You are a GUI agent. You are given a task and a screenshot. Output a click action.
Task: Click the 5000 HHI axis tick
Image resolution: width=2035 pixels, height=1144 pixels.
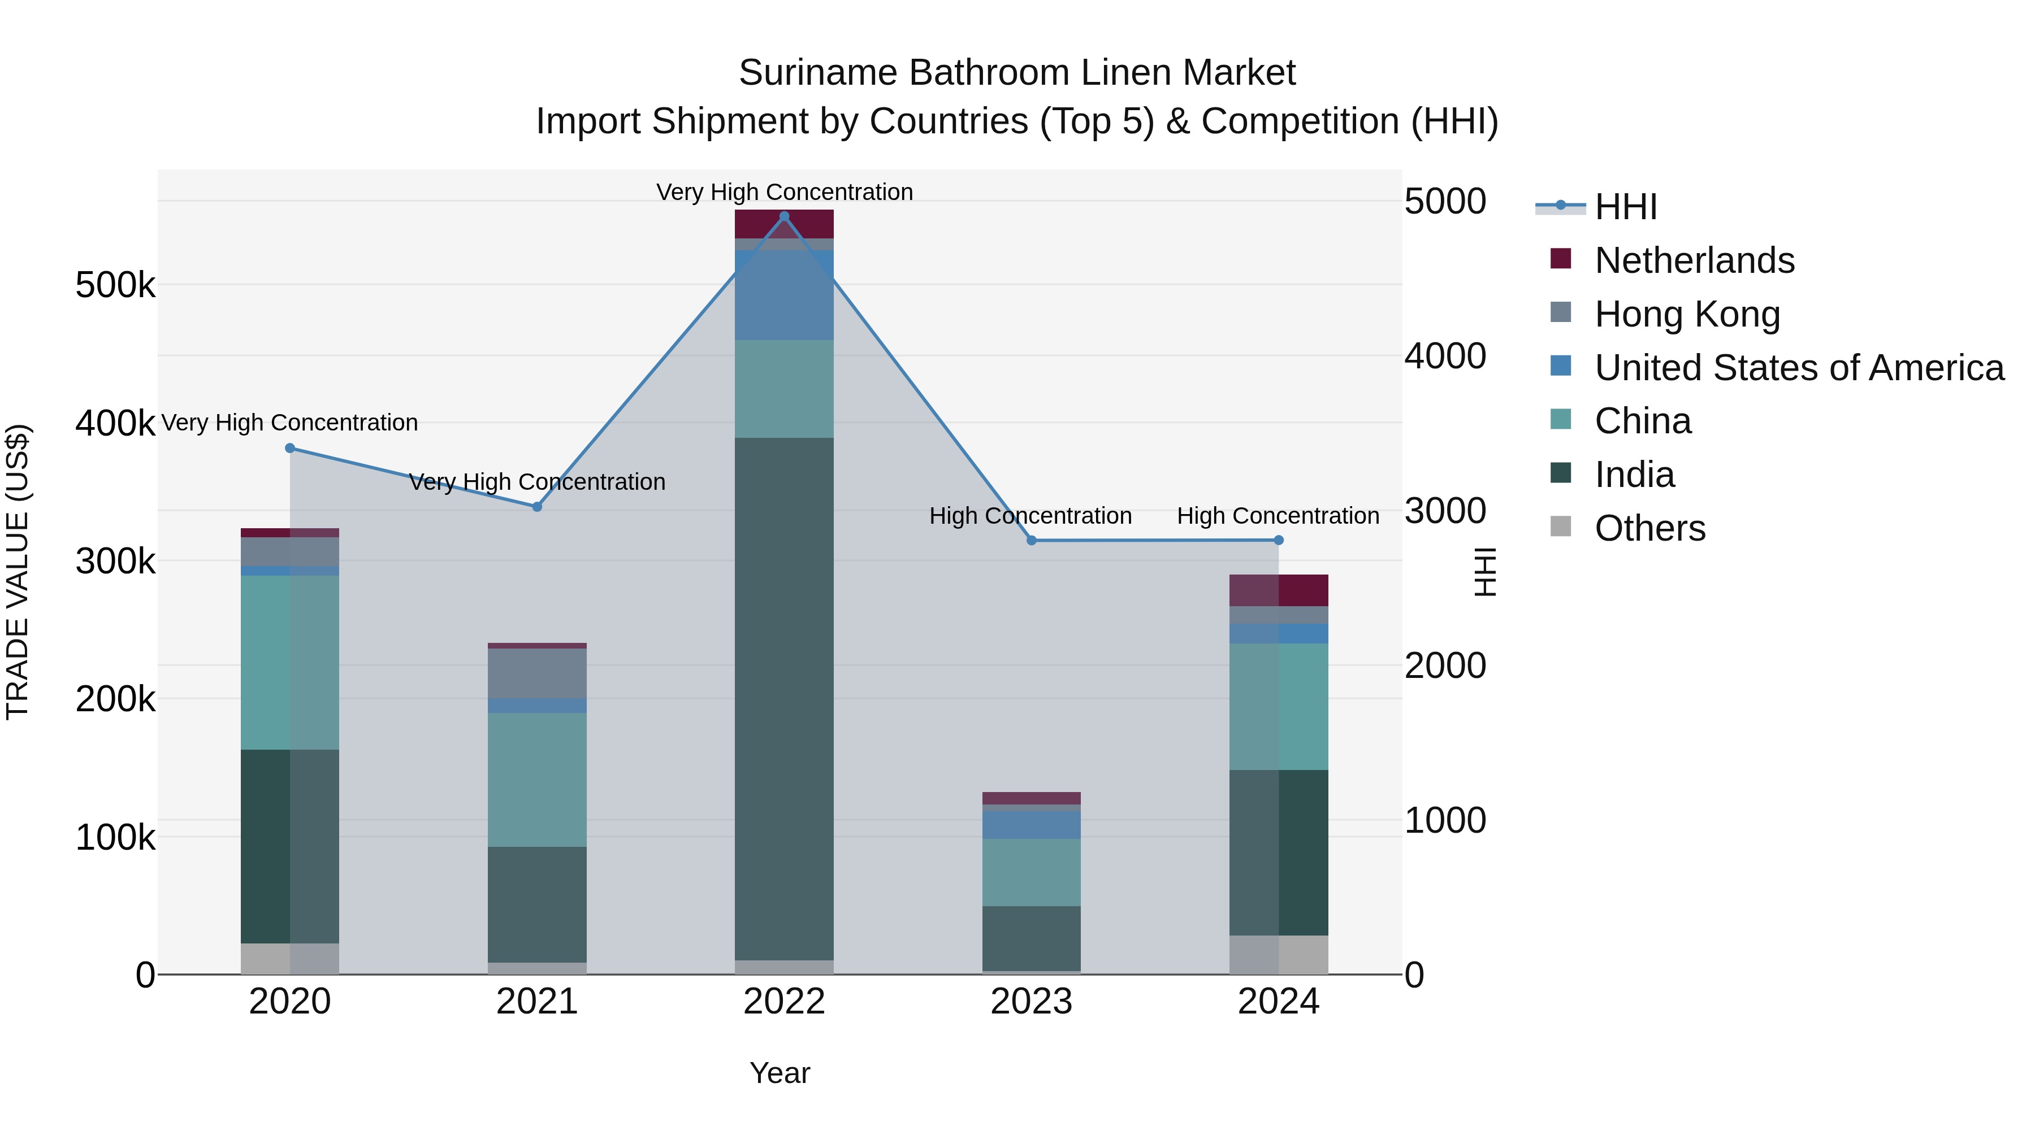click(x=1445, y=201)
